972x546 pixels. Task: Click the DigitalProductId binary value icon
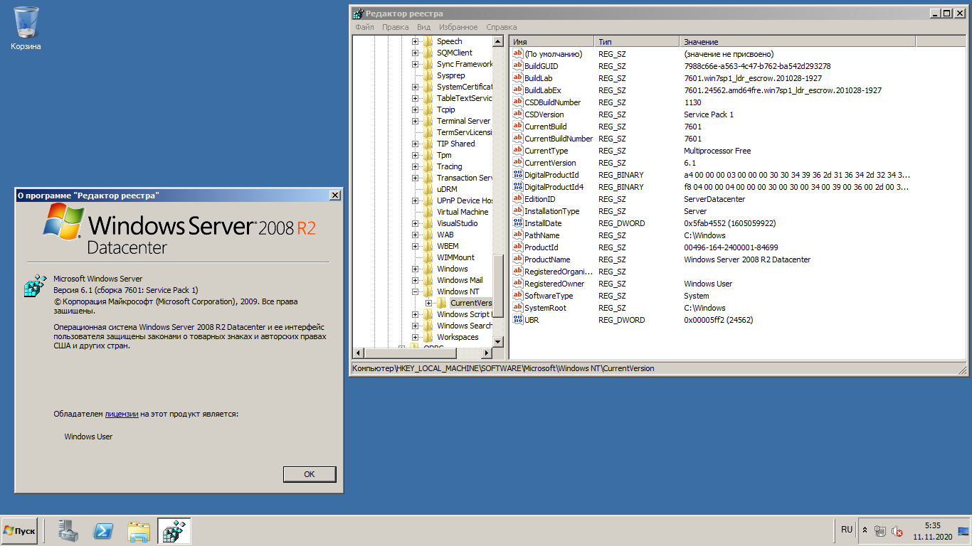(x=517, y=175)
